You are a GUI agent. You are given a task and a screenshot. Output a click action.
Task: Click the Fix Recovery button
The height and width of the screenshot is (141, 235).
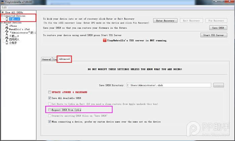click(216, 21)
